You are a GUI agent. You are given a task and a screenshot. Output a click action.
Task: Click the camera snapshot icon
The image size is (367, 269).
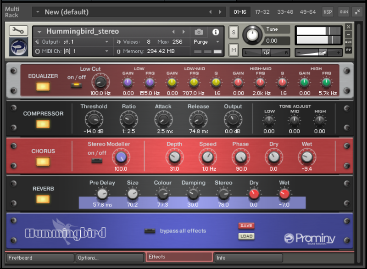199,32
